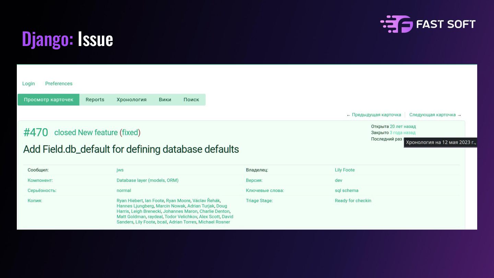Screen dimensions: 494x278
Task: Click Ready for checkin triage stage
Action: (353, 200)
